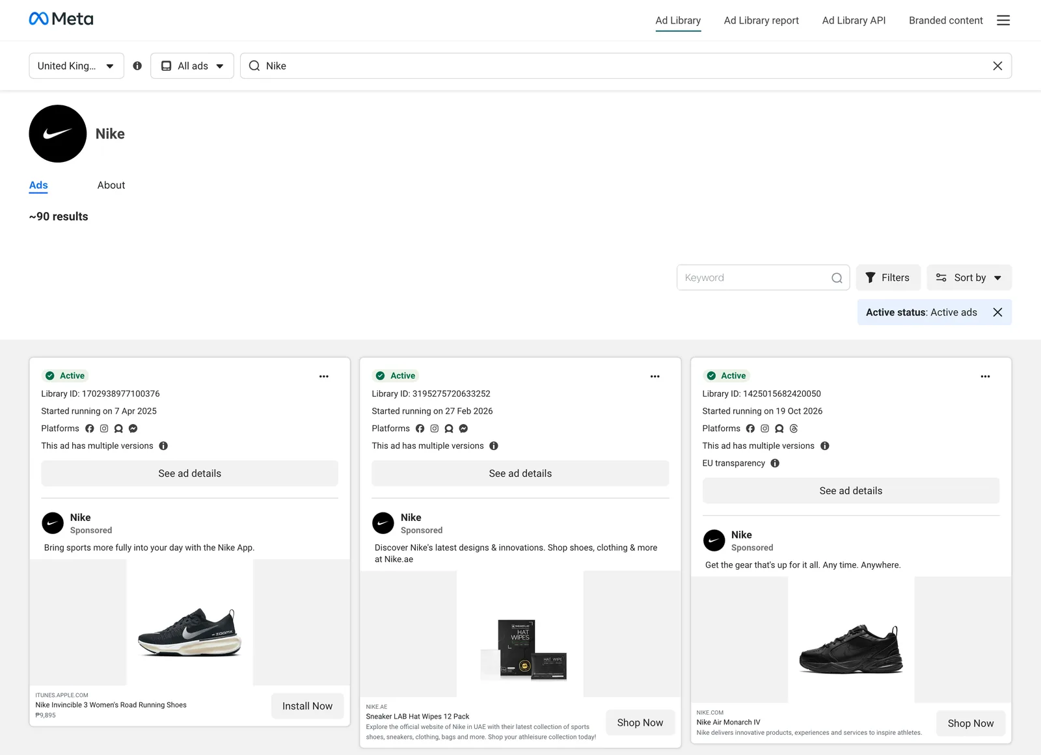This screenshot has height=755, width=1041.
Task: Click Instagram platform icon in second ad
Action: (x=435, y=429)
